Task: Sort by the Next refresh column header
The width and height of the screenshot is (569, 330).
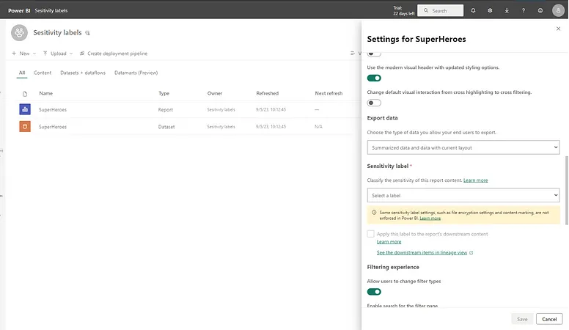Action: pos(328,93)
